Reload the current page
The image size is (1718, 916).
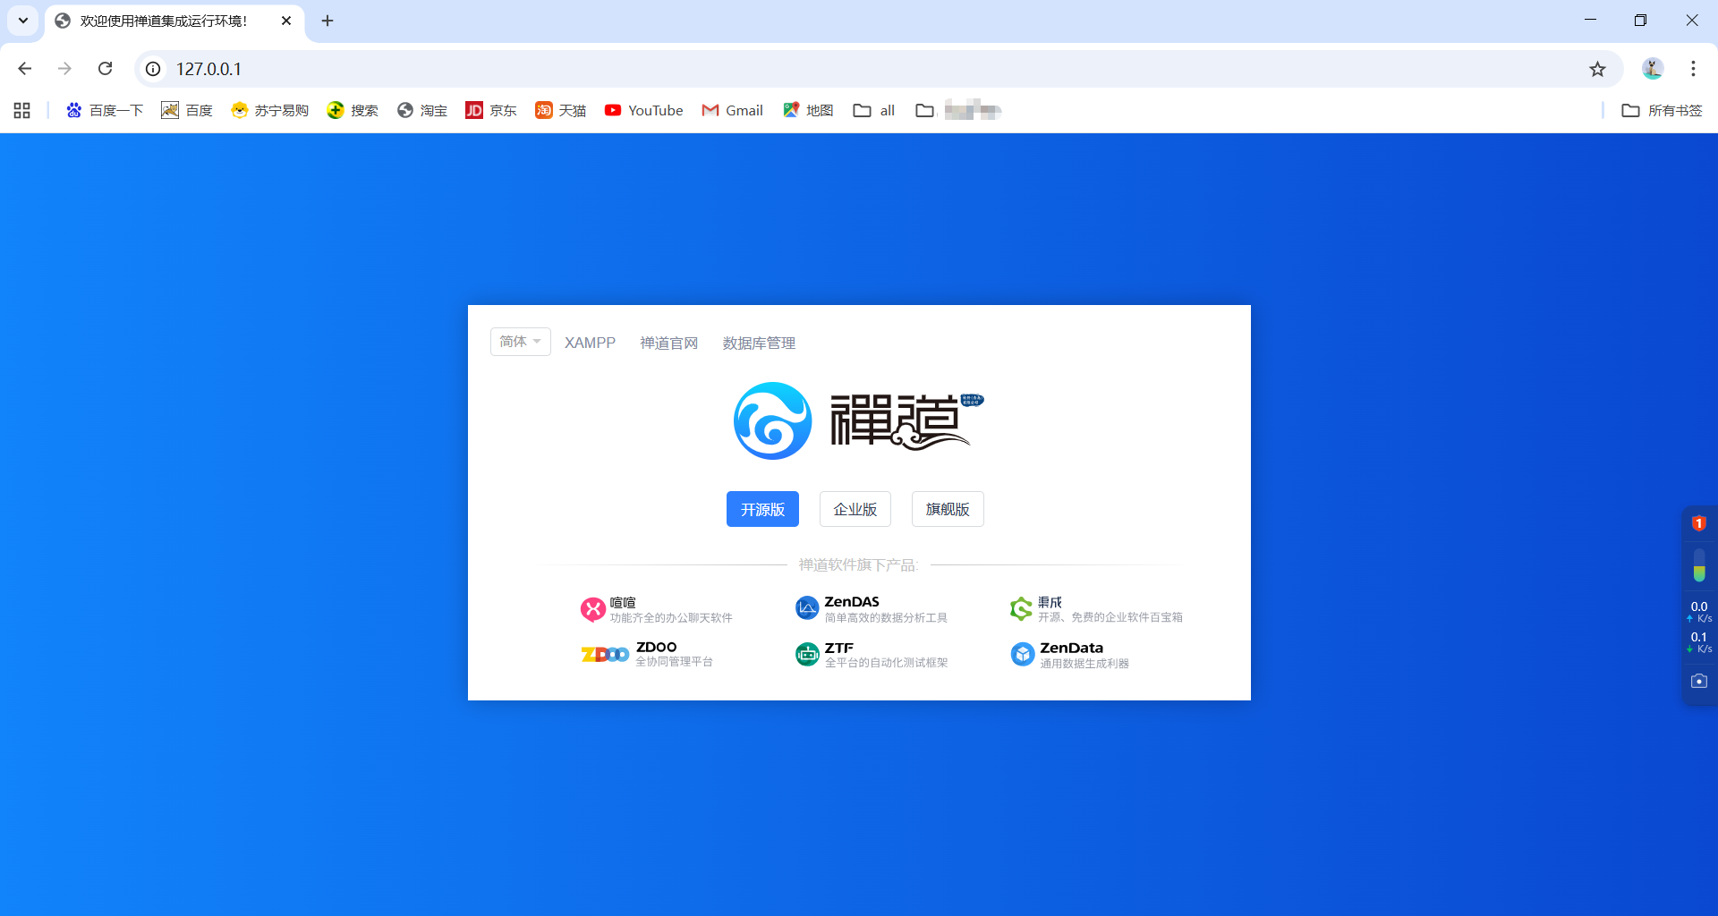(105, 69)
